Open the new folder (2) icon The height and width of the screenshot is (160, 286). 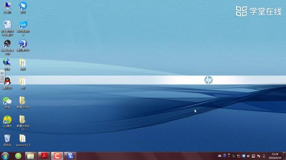tap(23, 123)
